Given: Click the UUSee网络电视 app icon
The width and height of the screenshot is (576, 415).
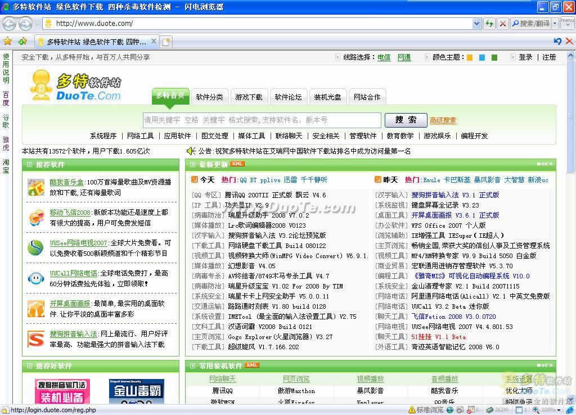Looking at the screenshot, I should pyautogui.click(x=36, y=248).
